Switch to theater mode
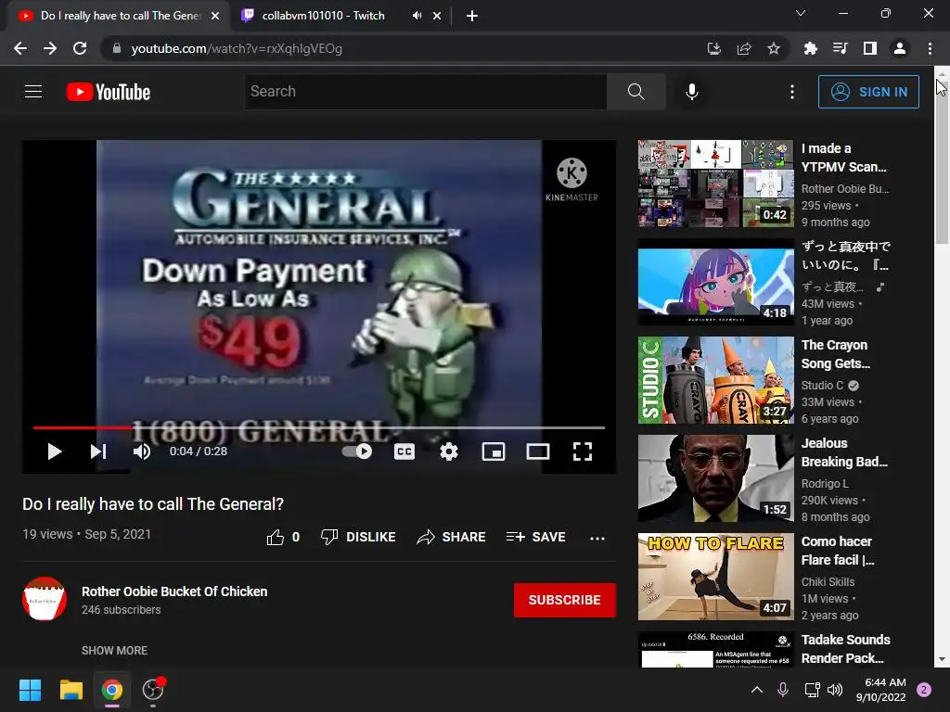 pyautogui.click(x=537, y=451)
